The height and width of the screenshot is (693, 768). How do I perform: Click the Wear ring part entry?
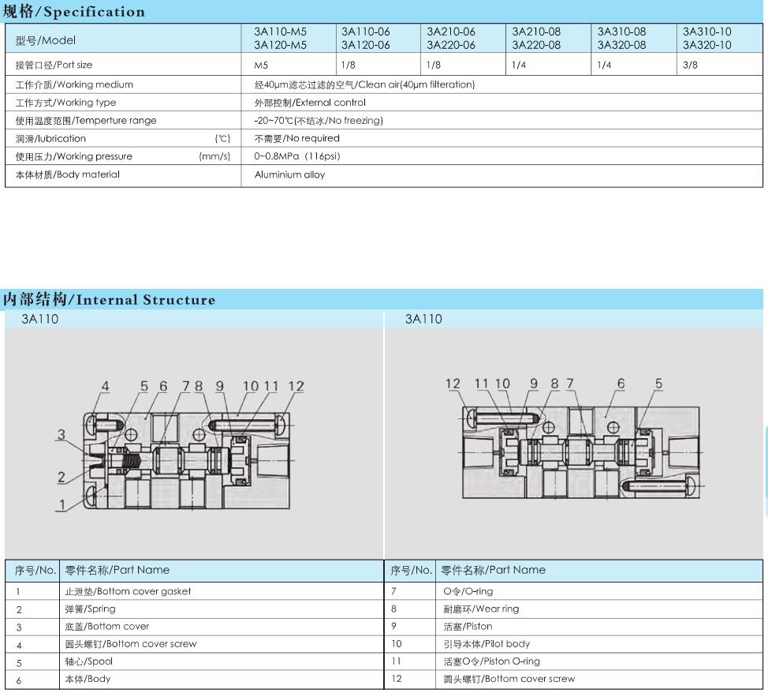(481, 609)
